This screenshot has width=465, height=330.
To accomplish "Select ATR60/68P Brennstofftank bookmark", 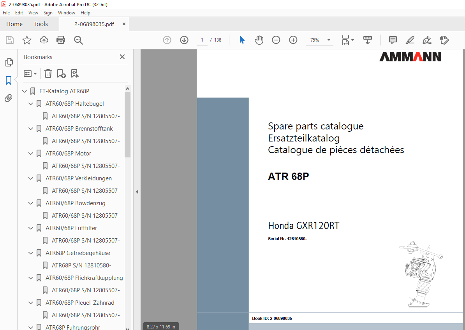I will [x=79, y=128].
